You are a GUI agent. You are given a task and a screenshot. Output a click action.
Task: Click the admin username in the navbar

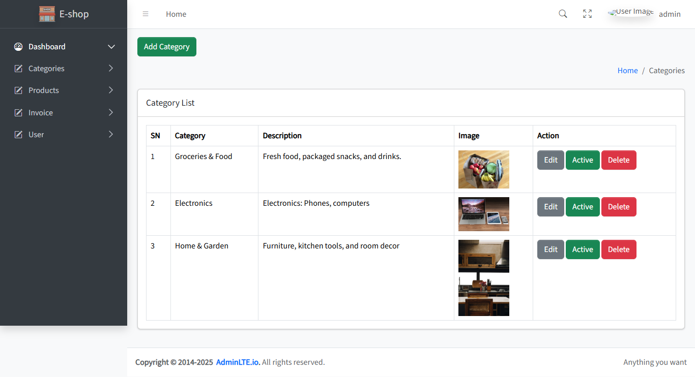click(x=670, y=14)
